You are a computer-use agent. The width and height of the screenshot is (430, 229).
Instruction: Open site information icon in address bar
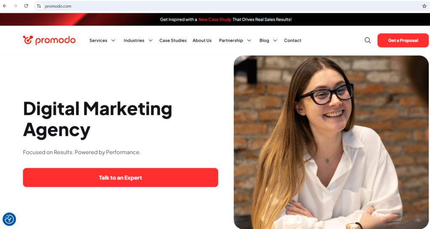pyautogui.click(x=39, y=6)
